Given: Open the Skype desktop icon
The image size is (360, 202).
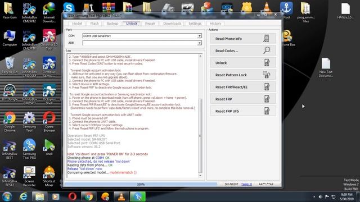Looking at the screenshot, I should coord(69,7).
